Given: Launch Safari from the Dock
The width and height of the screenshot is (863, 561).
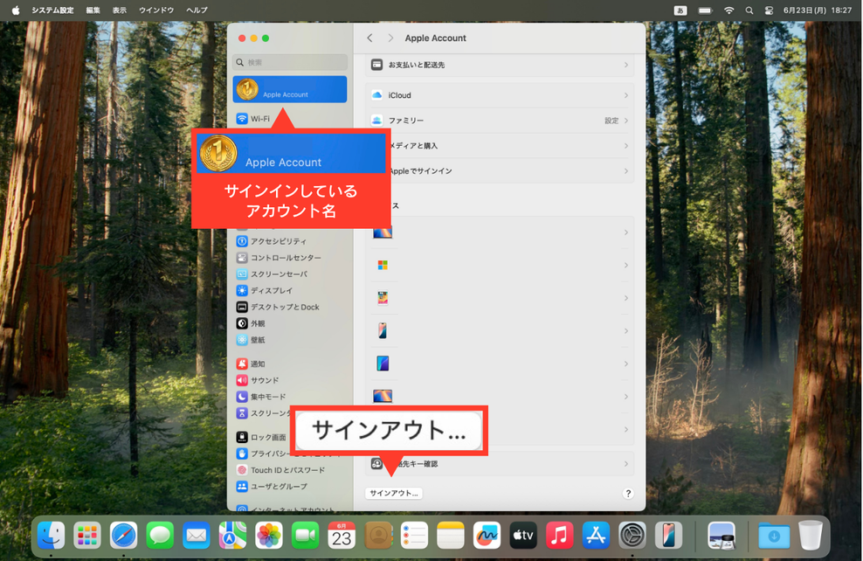Looking at the screenshot, I should point(124,535).
